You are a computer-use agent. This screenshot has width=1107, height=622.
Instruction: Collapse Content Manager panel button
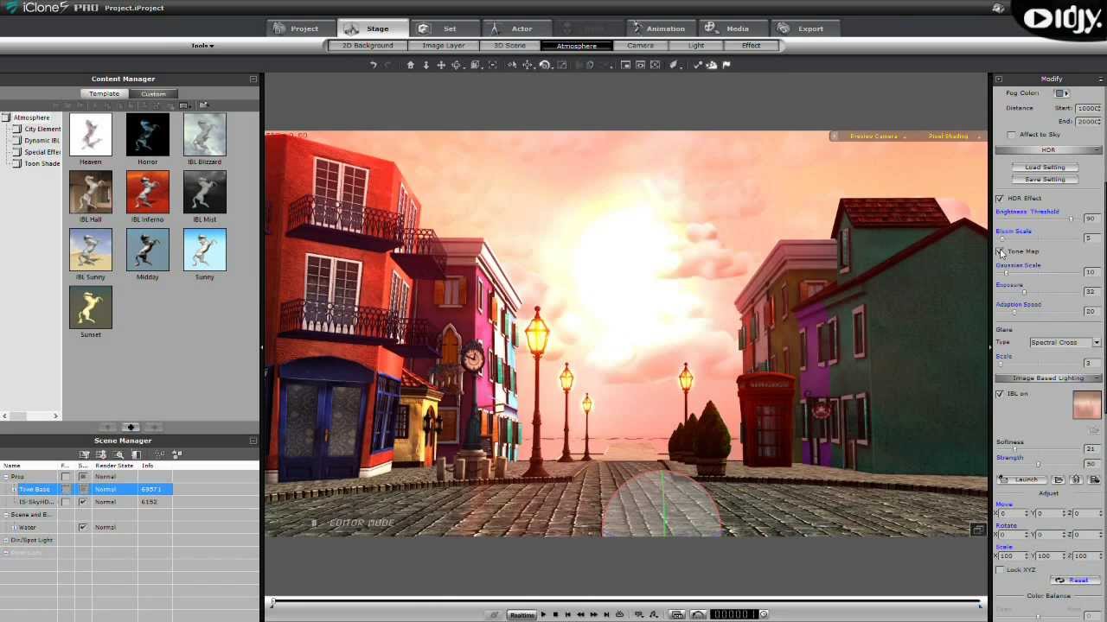253,79
